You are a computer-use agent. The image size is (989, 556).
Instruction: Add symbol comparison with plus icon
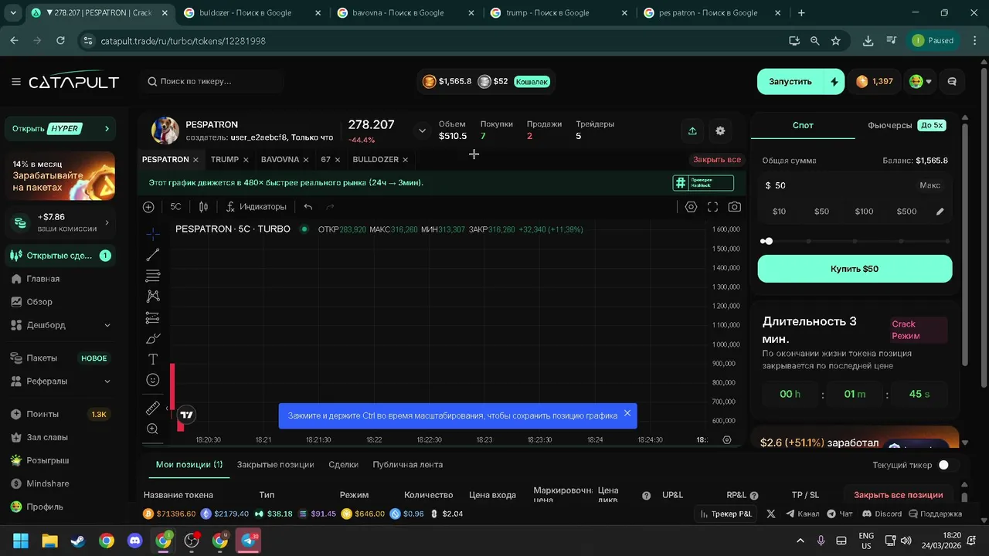148,207
